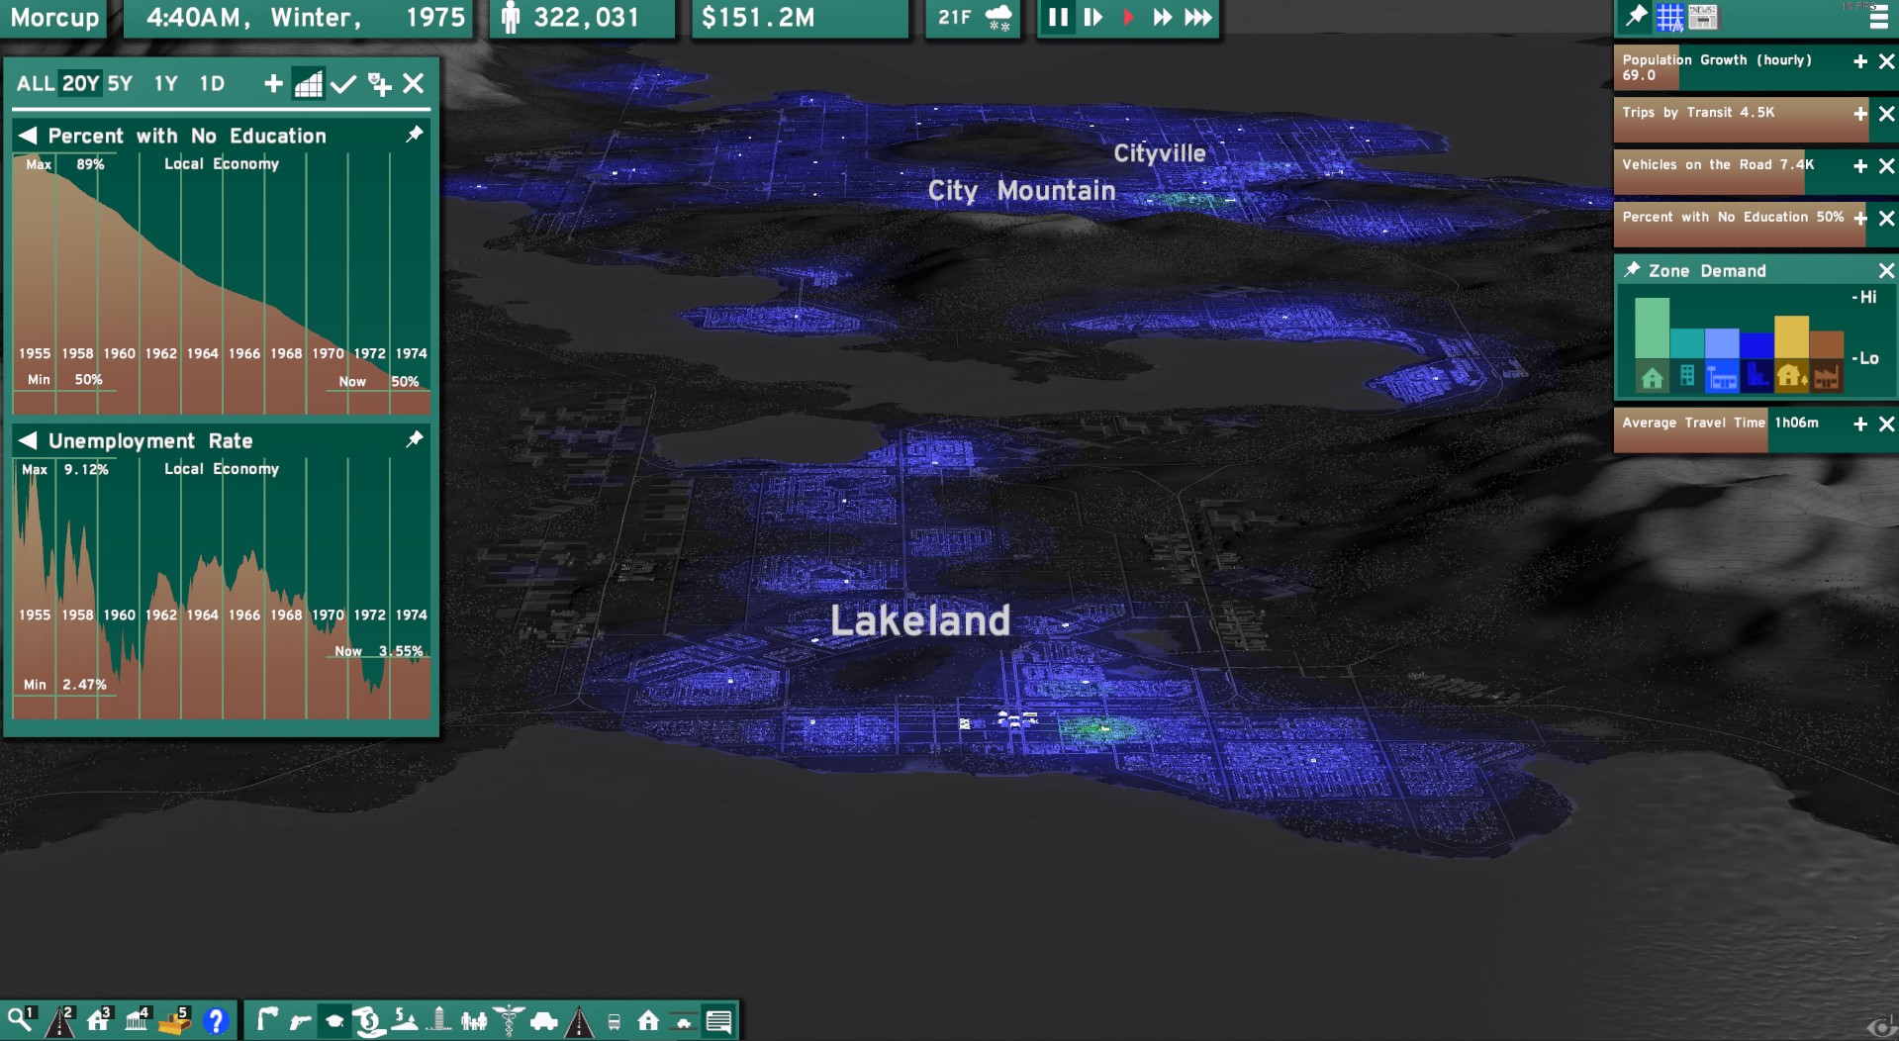Expand the Population Growth widget with plus

tap(1860, 61)
